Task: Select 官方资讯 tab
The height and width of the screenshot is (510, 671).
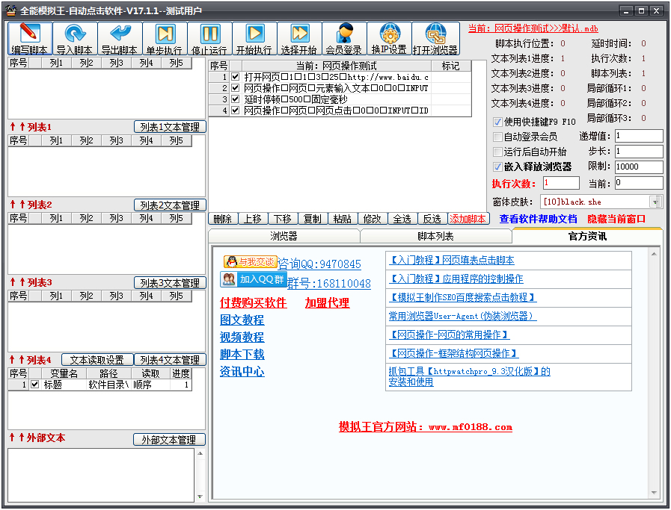Action: coord(587,236)
